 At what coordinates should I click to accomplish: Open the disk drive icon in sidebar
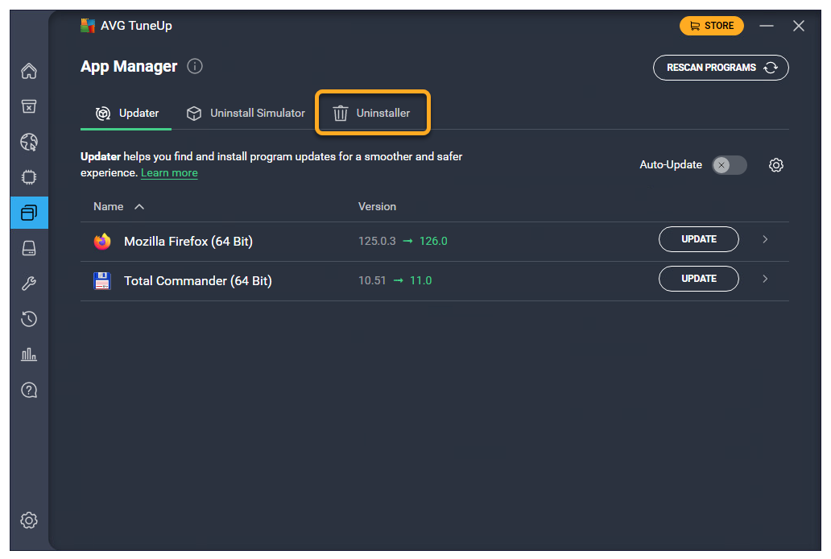click(x=29, y=248)
